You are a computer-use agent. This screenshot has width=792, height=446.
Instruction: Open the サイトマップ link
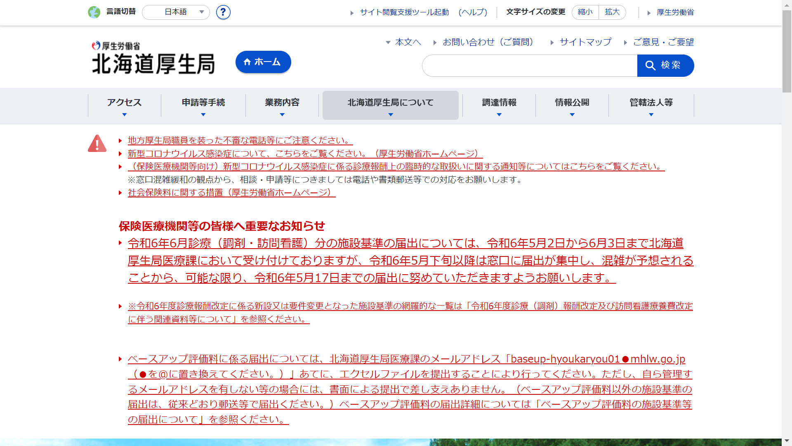pos(585,42)
